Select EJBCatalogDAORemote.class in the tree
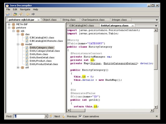 coord(46,41)
